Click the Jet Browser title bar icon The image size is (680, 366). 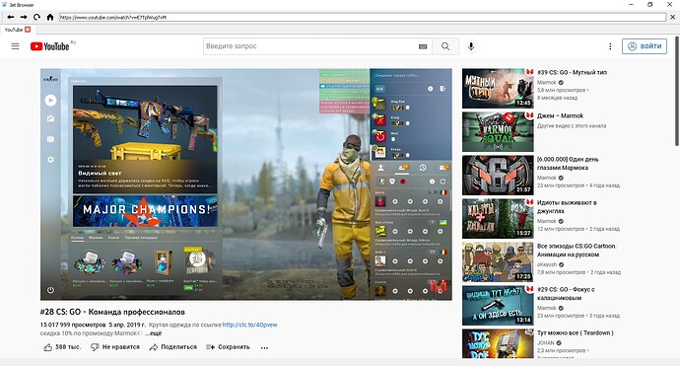pyautogui.click(x=4, y=4)
